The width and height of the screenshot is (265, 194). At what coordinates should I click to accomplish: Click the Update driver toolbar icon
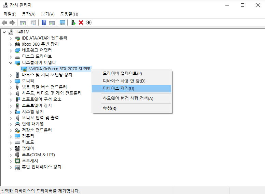[x=73, y=23]
